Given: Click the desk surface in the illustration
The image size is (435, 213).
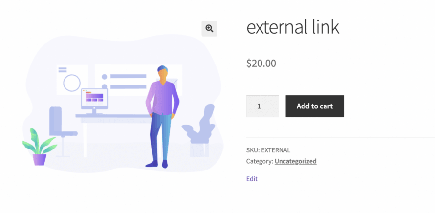Looking at the screenshot, I should click(x=117, y=117).
